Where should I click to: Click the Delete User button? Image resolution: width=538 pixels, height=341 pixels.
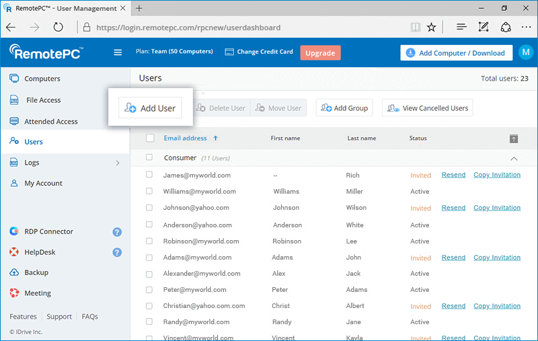click(x=221, y=108)
